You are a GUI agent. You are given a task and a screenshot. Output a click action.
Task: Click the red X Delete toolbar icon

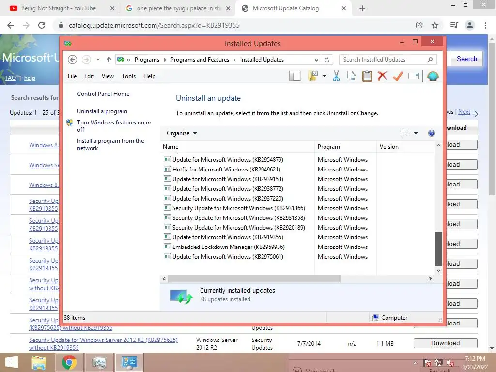(382, 76)
